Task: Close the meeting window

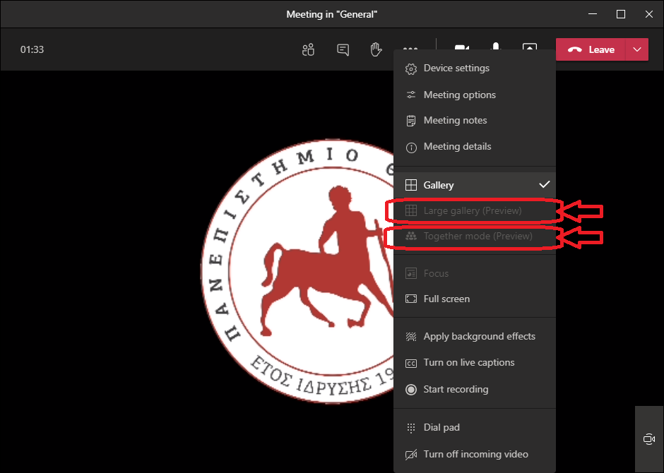Action: click(x=649, y=14)
